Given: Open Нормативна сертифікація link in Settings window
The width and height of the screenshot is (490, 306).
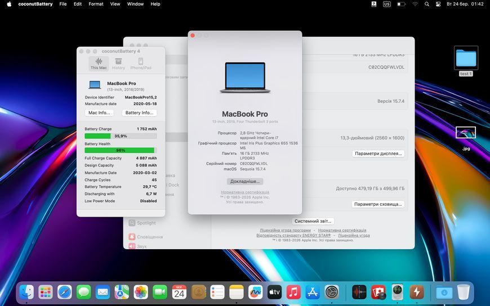Looking at the screenshot, I should [x=342, y=230].
